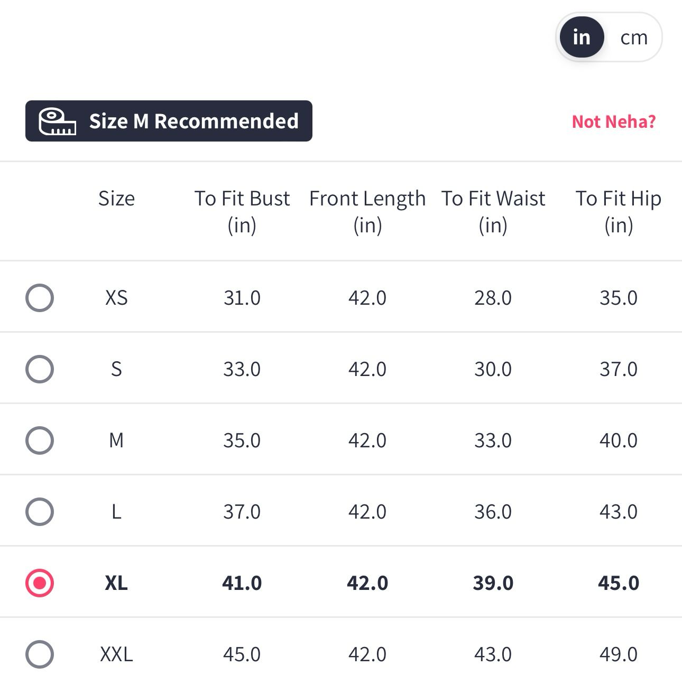Click the XS hip value 35.0
Image resolution: width=682 pixels, height=676 pixels.
618,298
